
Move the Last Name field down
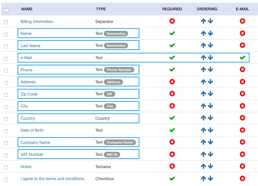point(210,45)
